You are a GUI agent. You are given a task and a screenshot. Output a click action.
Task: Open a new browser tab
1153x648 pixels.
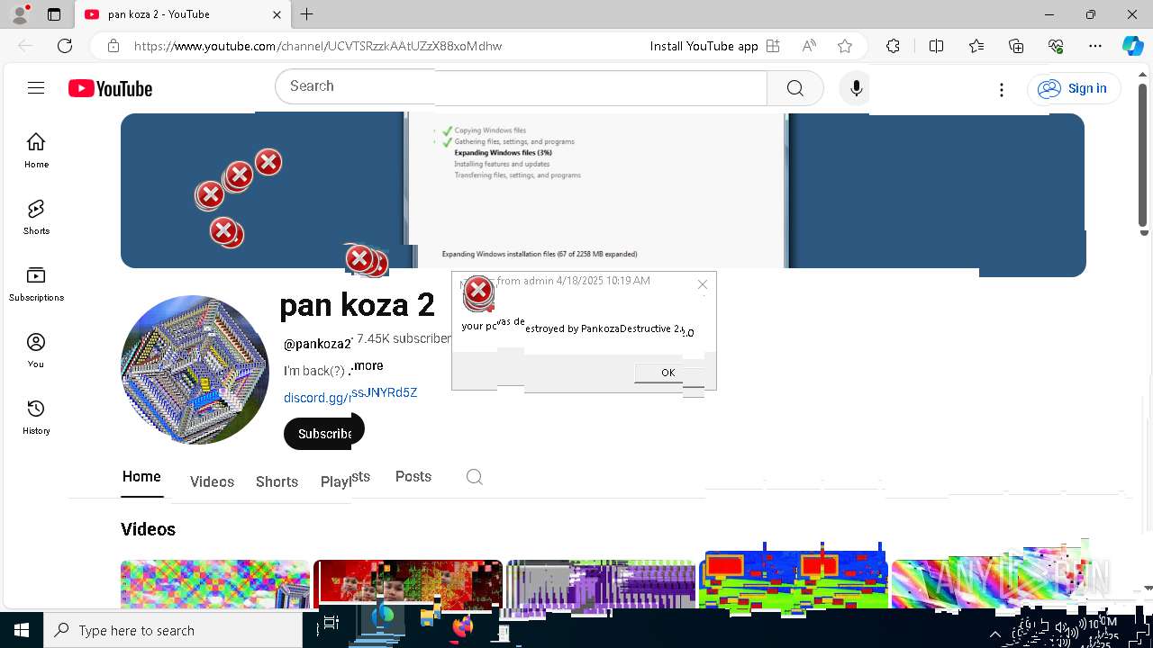pyautogui.click(x=306, y=14)
